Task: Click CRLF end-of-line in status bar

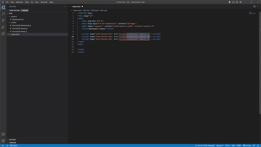Action: coord(233,145)
